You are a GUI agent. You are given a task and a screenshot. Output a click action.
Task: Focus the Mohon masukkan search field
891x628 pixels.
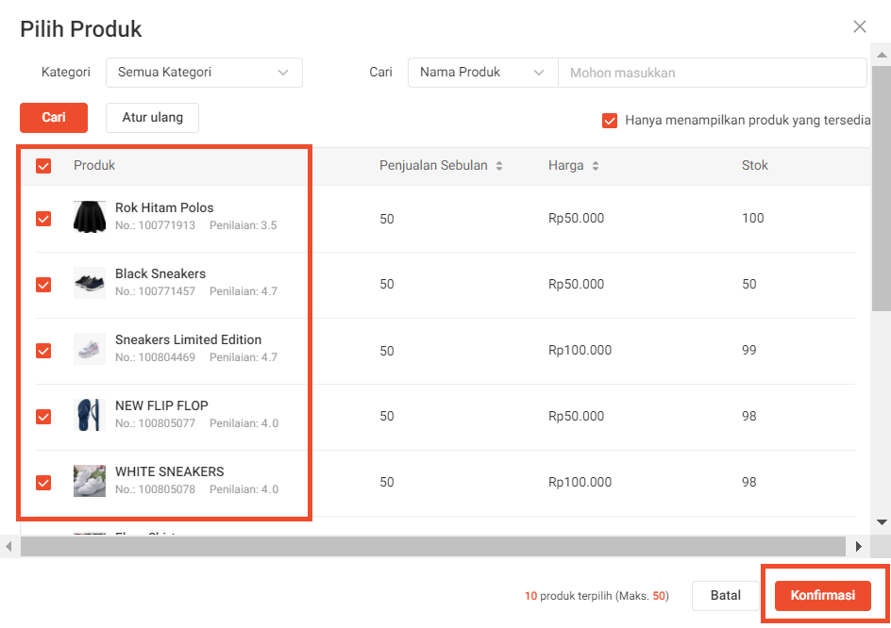[713, 73]
